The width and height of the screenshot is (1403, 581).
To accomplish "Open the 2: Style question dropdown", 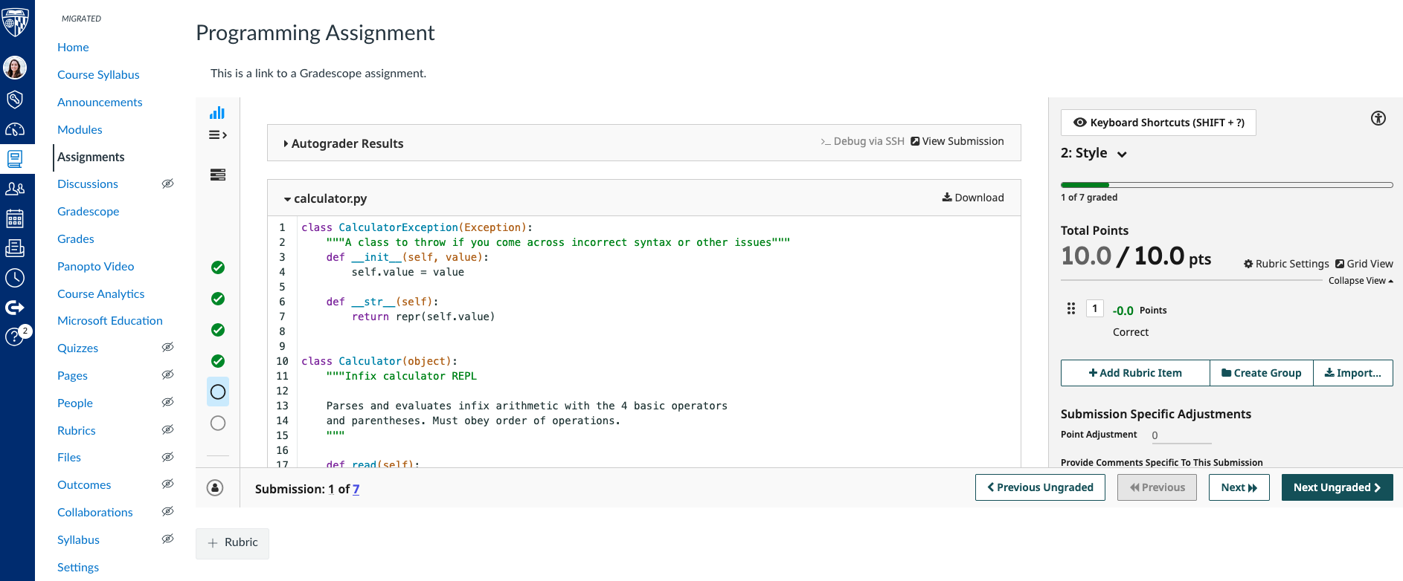I will (x=1094, y=153).
